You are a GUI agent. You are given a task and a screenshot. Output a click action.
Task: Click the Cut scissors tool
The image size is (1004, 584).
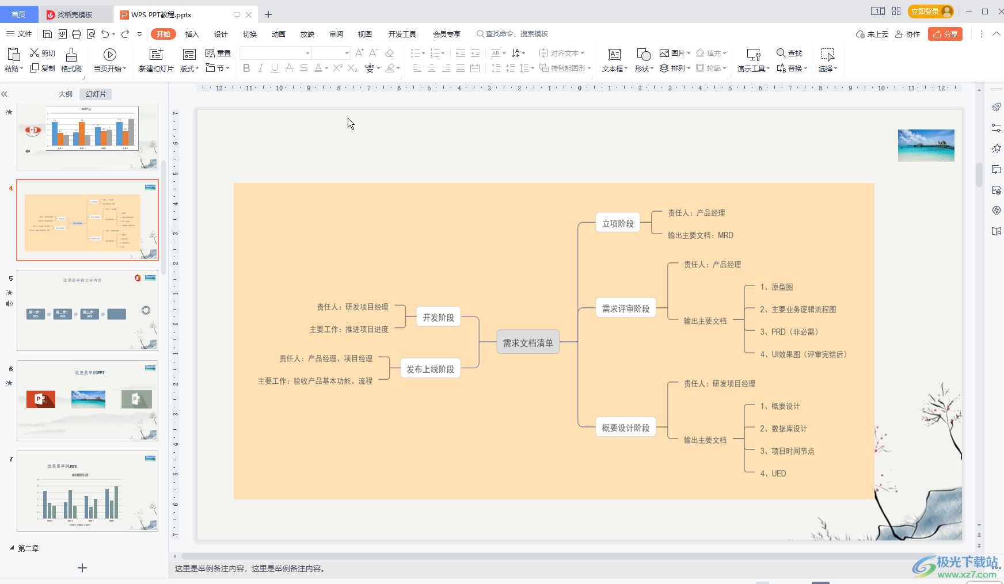(x=43, y=53)
